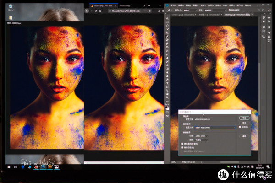This screenshot has width=275, height=183.
Task: Toggle Show Sampling Ring checkbox
Action: 230,10
